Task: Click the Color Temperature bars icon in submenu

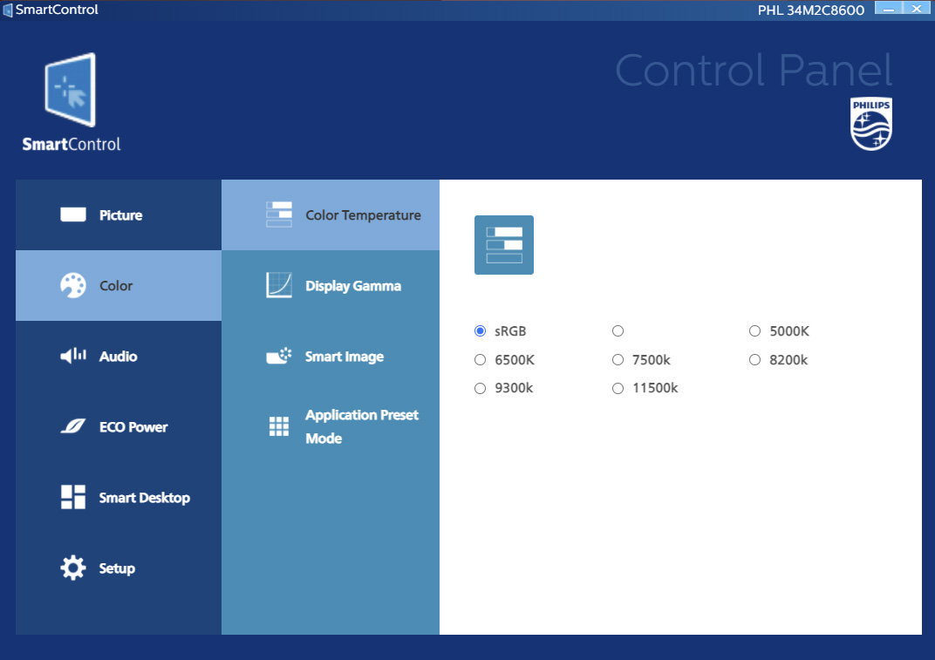Action: [x=278, y=214]
